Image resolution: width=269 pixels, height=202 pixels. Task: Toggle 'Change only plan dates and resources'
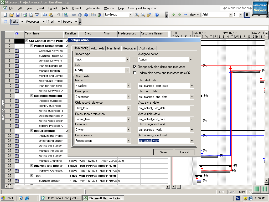click(135, 67)
